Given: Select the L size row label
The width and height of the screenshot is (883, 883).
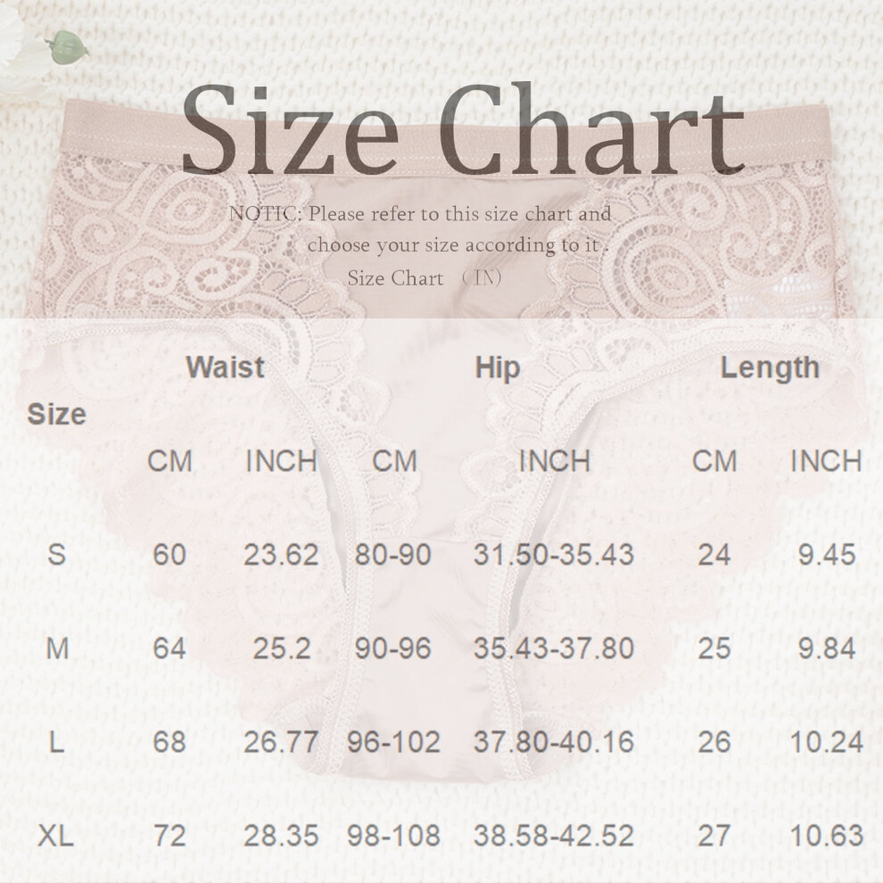Looking at the screenshot, I should pyautogui.click(x=56, y=742).
